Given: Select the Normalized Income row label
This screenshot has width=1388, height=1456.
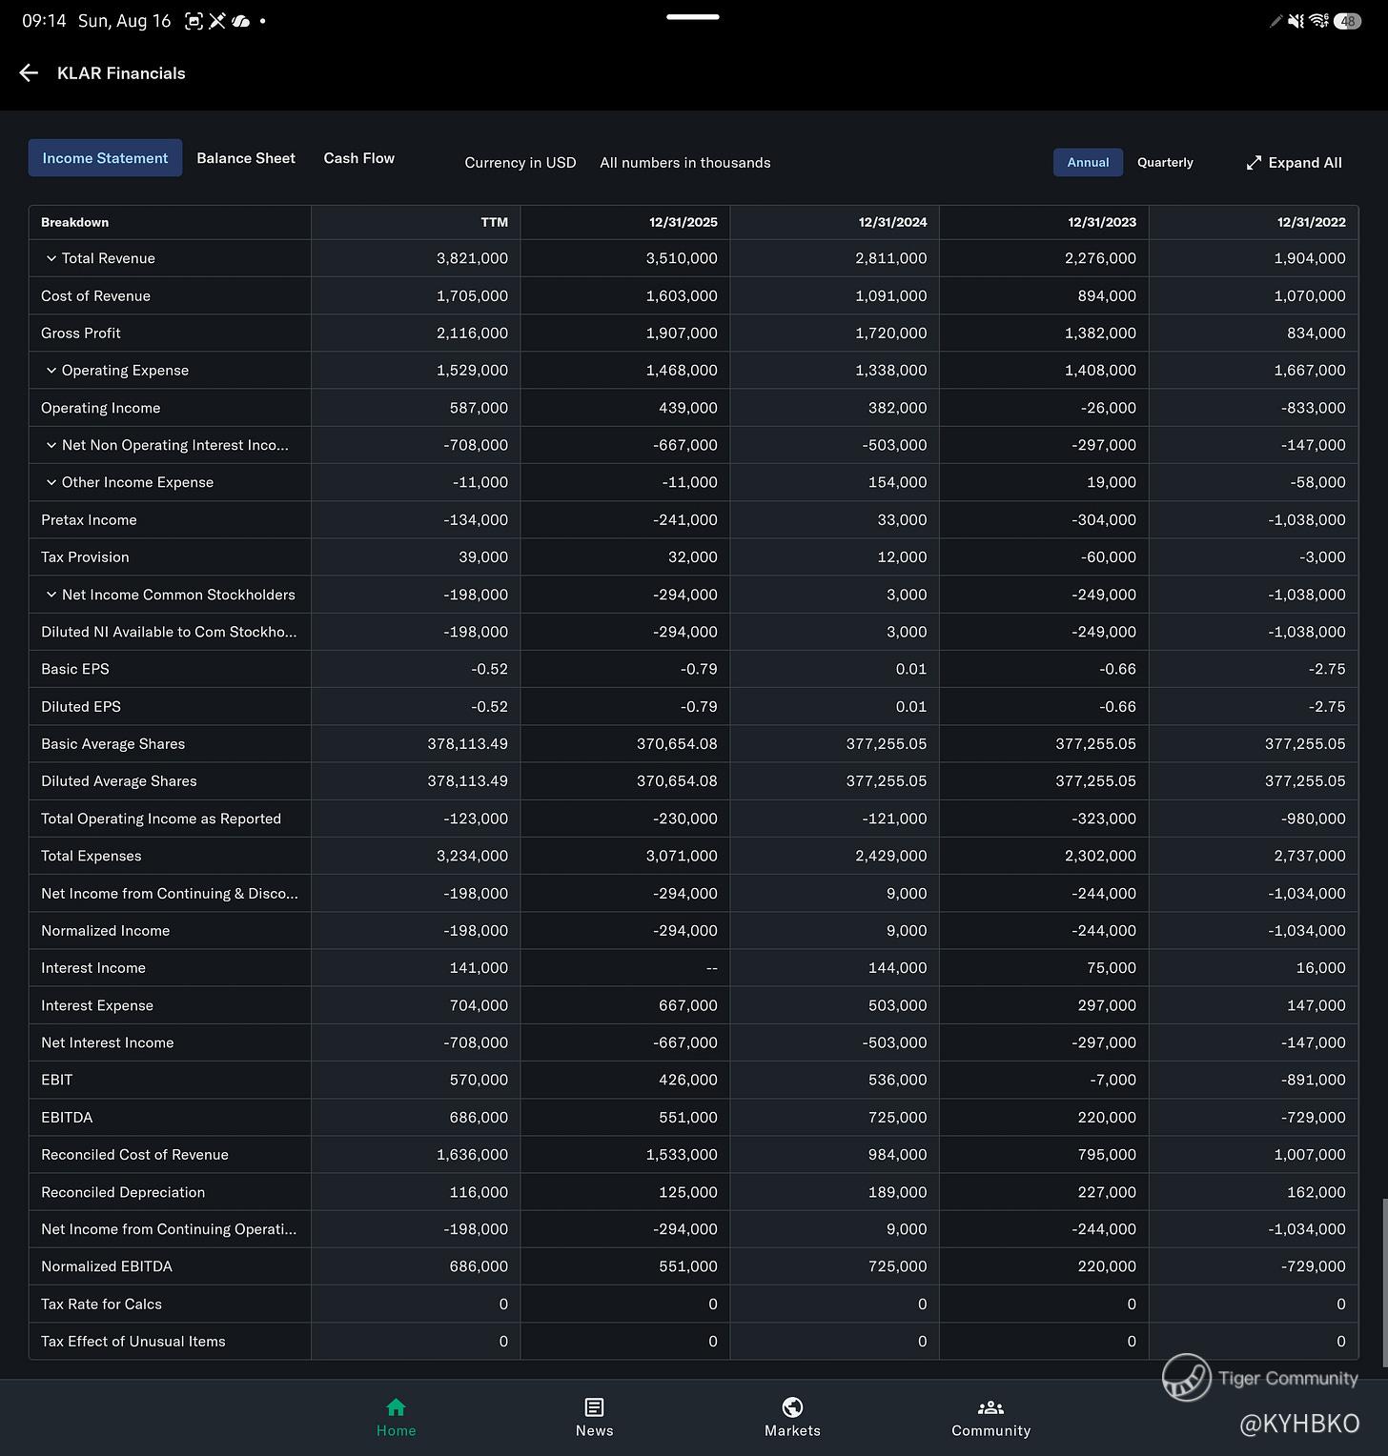Looking at the screenshot, I should [105, 930].
